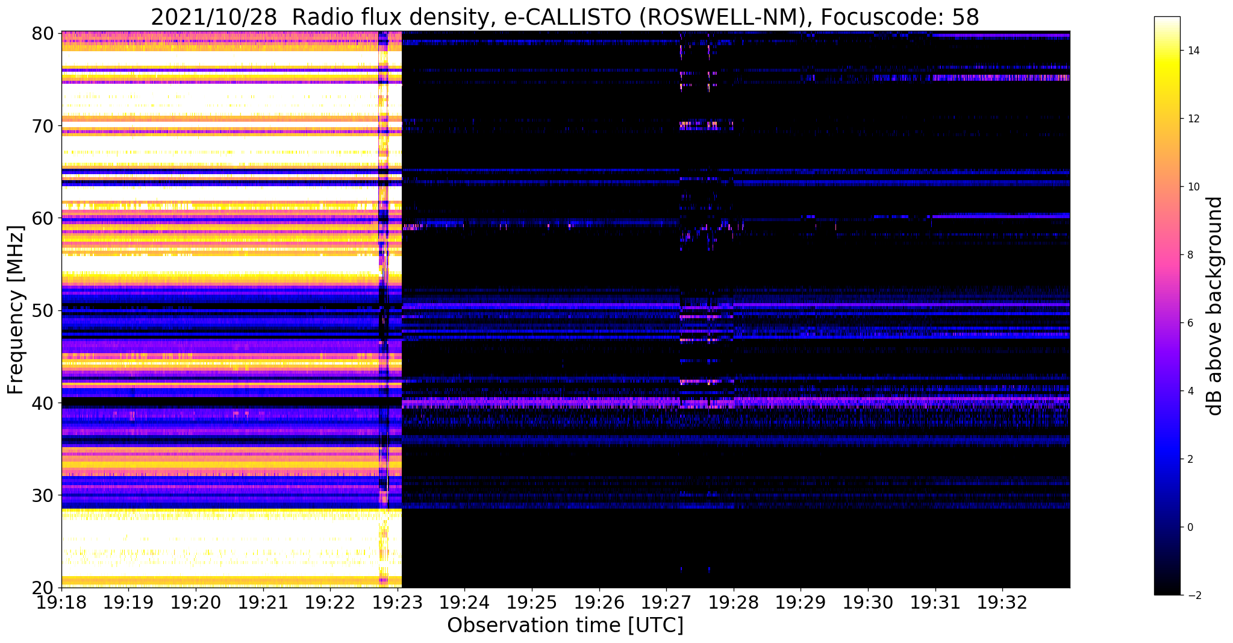Click the 19:30 time tick label
1233x643 pixels.
point(869,602)
